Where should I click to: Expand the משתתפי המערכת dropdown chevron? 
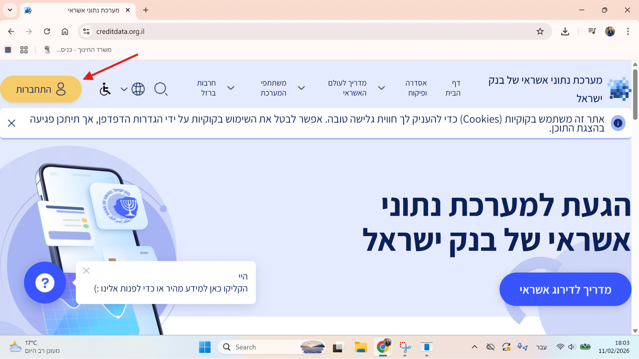[x=301, y=88]
